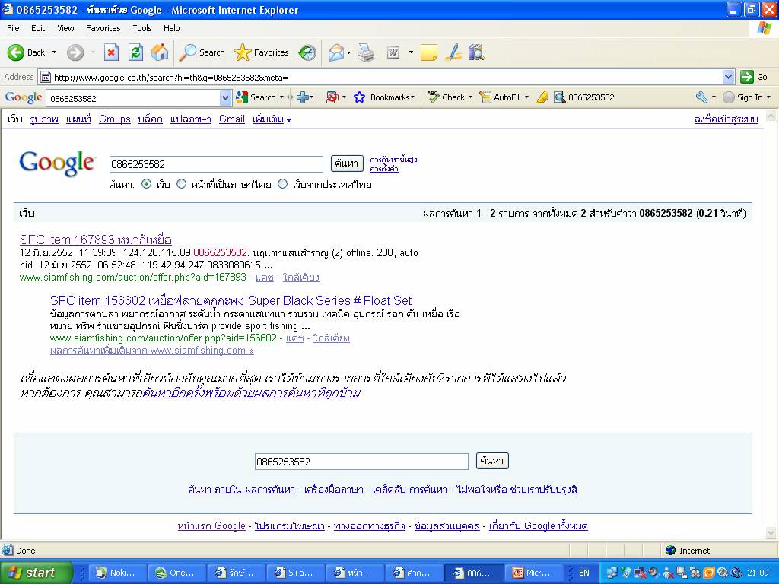Open the Edit menu

pyautogui.click(x=38, y=28)
